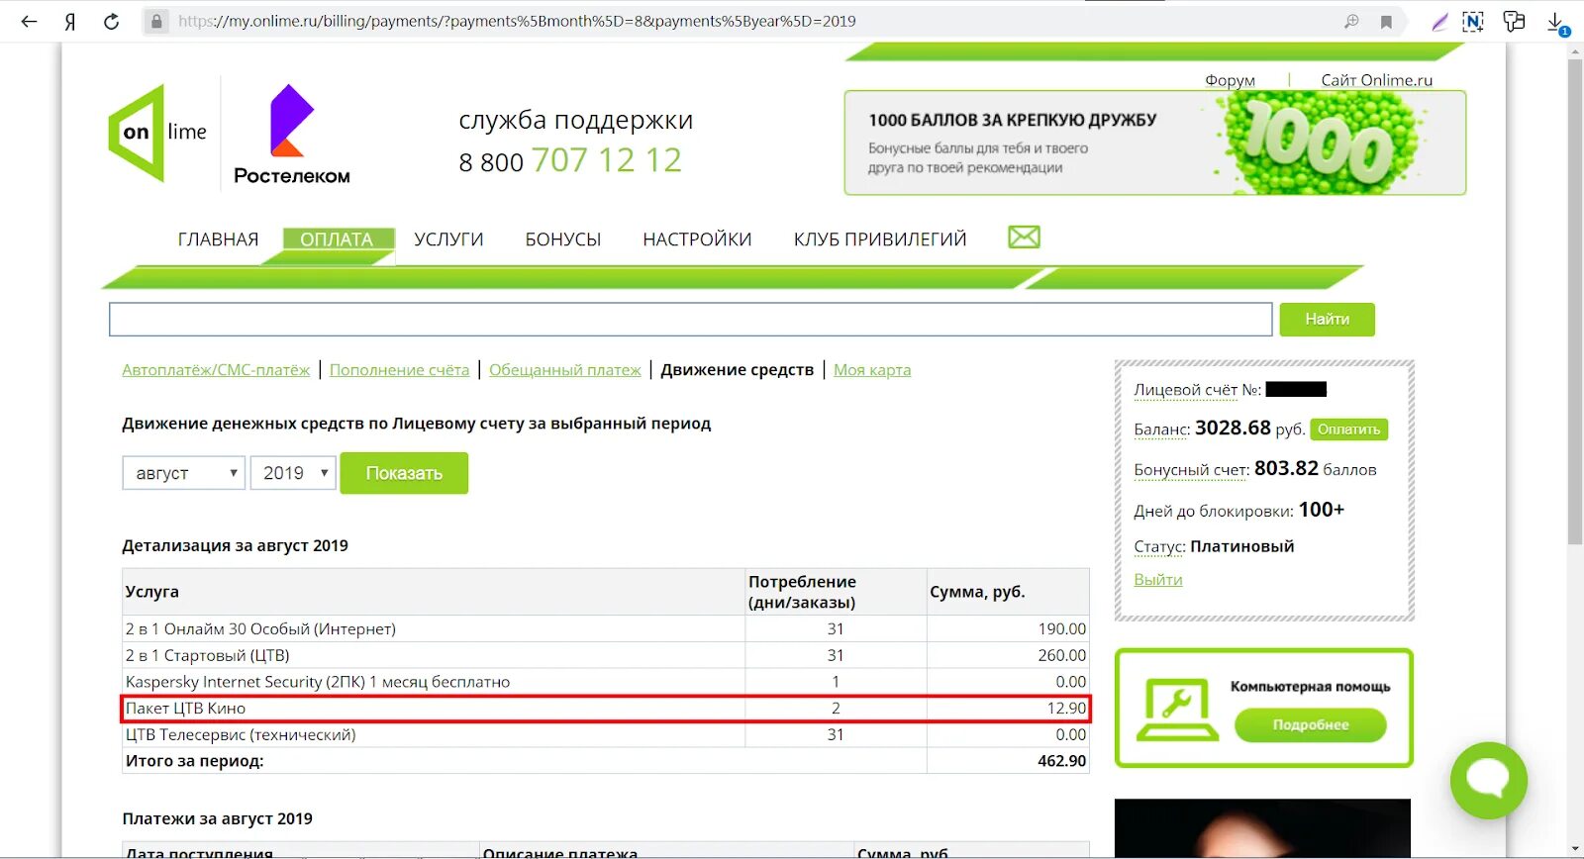Open the НАСТРОЙКИ menu item
The image size is (1584, 859).
pos(697,239)
